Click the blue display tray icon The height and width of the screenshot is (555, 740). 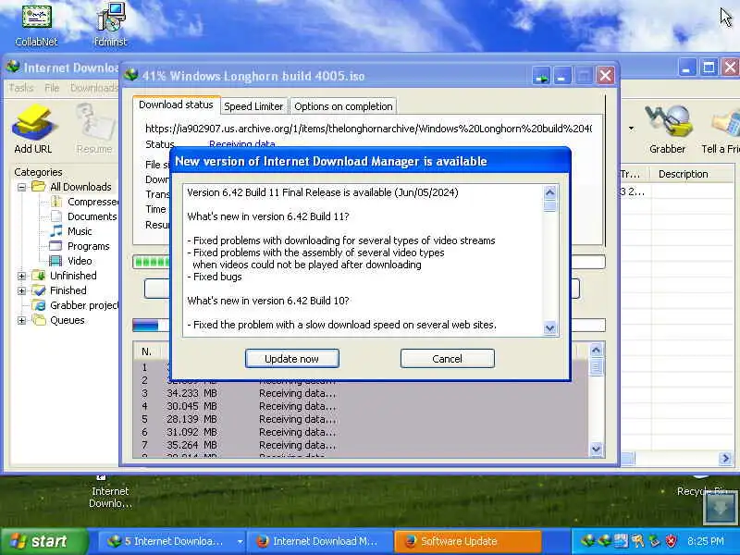coord(621,541)
